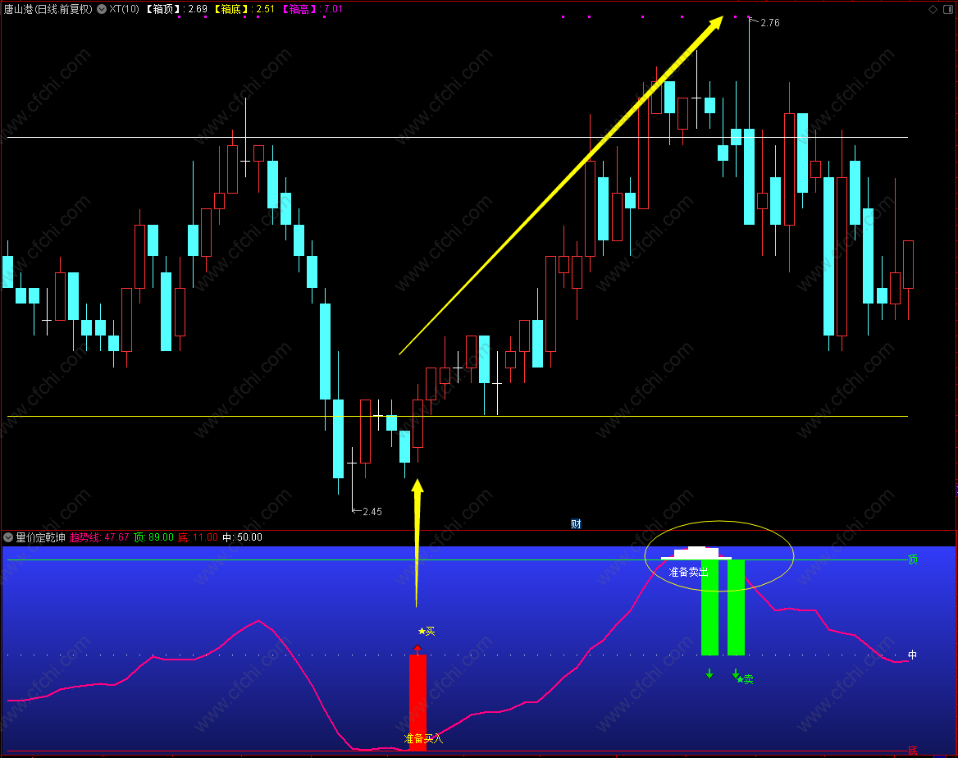Click the 2.45 low price label

coord(372,512)
